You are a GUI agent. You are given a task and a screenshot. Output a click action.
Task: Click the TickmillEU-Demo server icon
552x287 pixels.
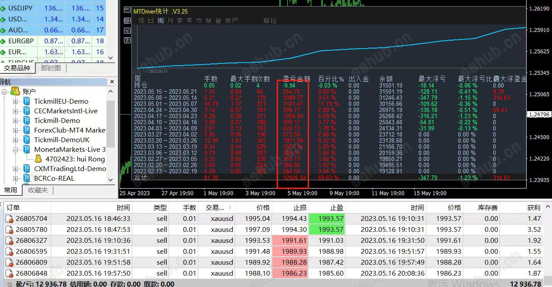[x=27, y=101]
